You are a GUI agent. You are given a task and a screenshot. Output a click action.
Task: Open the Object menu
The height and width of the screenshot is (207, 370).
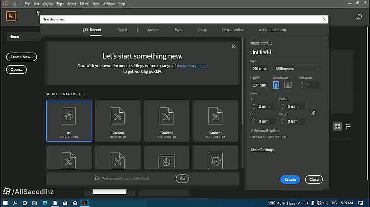(x=48, y=4)
